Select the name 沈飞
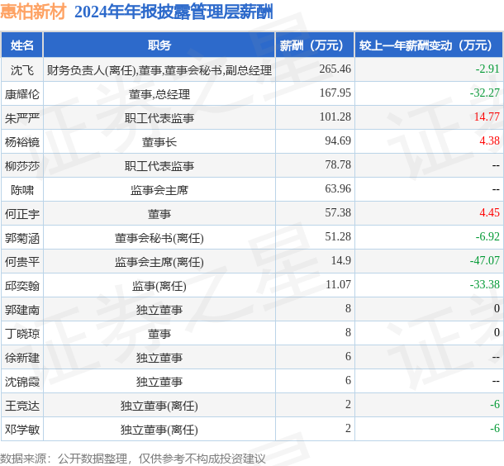Screen dimensions: 504x466 [21, 70]
